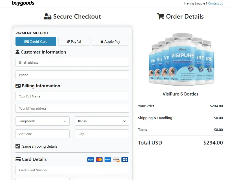The image size is (235, 180).
Task: Select the Credit Card payment tab
Action: [36, 41]
